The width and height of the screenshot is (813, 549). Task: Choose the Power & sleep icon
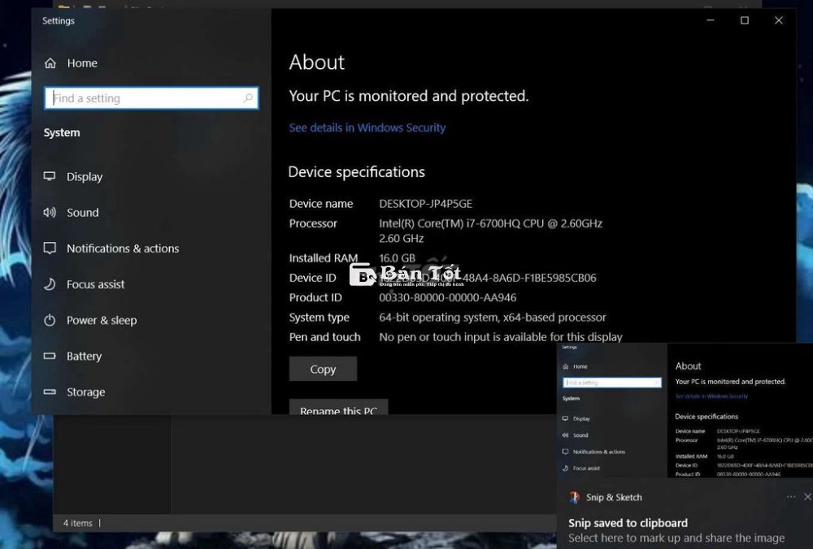pos(50,320)
